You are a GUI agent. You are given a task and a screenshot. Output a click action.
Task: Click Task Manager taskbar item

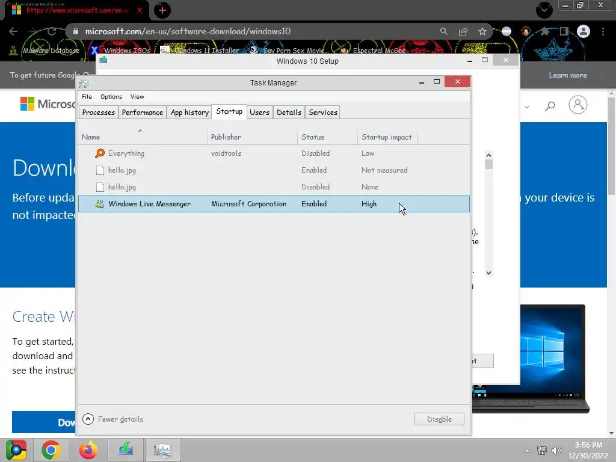[162, 450]
